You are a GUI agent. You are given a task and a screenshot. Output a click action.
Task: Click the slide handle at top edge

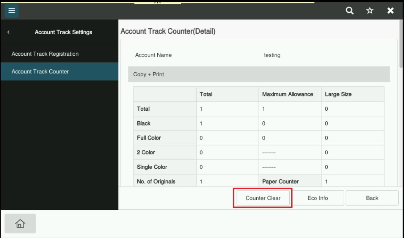point(157,3)
